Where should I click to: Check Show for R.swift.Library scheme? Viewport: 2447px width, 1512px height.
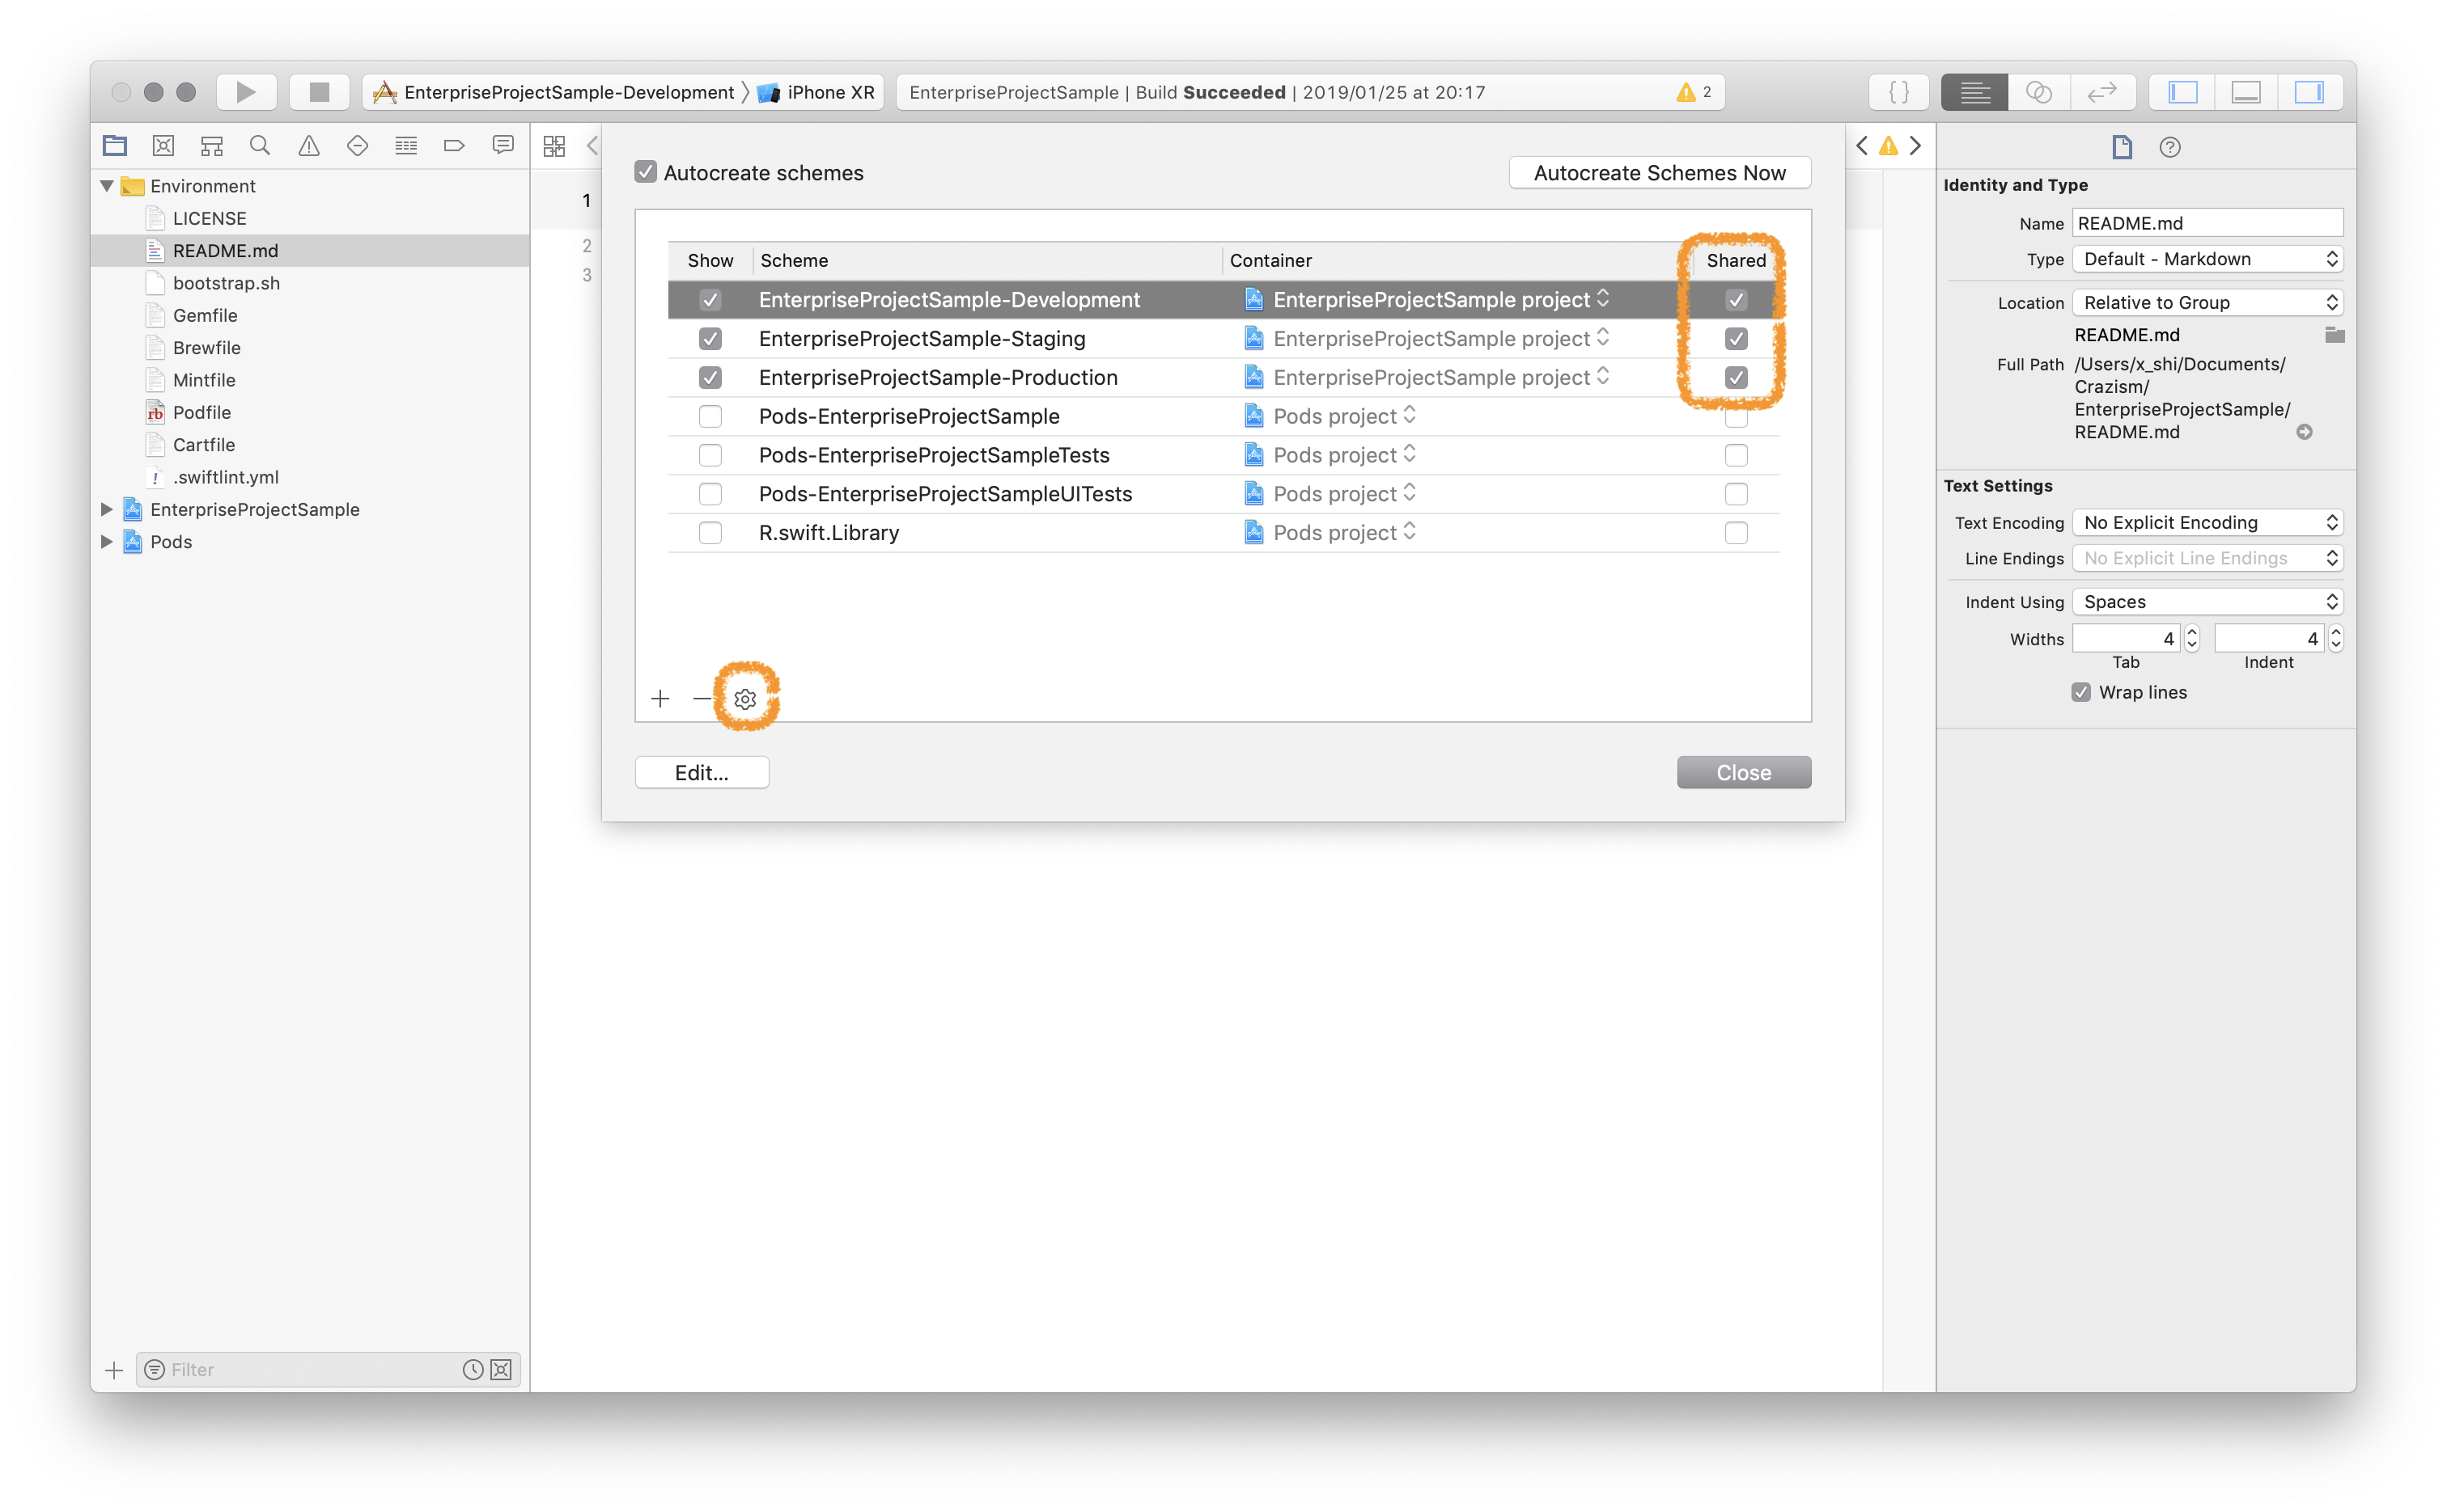tap(710, 533)
